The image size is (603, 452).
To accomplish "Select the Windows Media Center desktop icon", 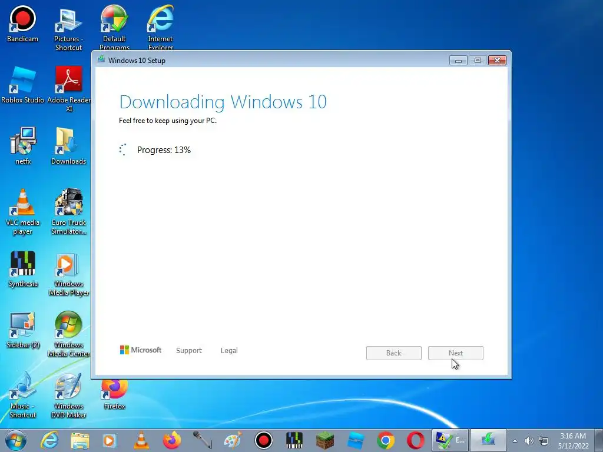I will (x=68, y=334).
